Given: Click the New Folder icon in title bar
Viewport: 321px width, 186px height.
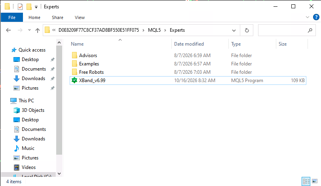Looking at the screenshot, I should pyautogui.click(x=29, y=7).
